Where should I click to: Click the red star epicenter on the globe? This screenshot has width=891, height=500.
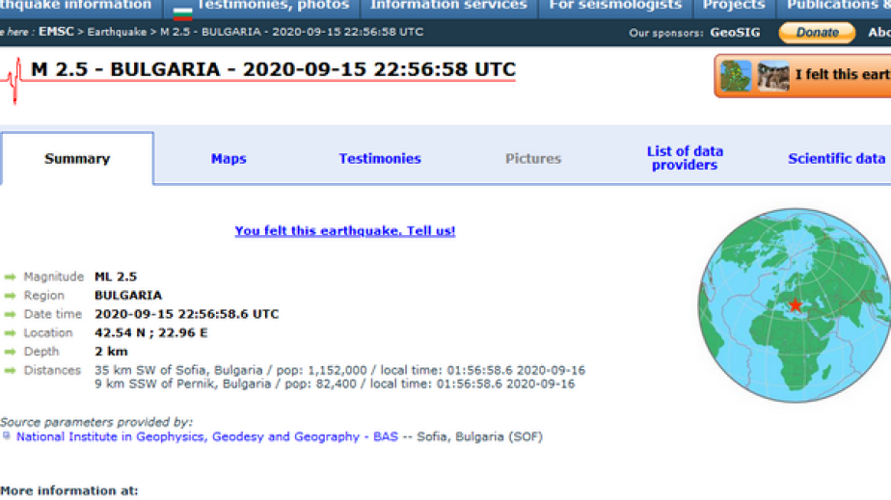tap(795, 305)
